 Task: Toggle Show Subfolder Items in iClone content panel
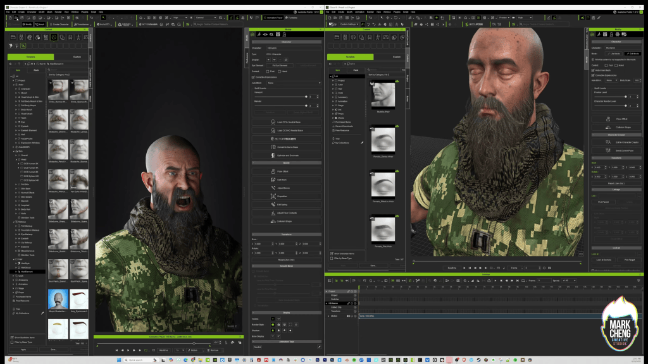click(x=332, y=253)
